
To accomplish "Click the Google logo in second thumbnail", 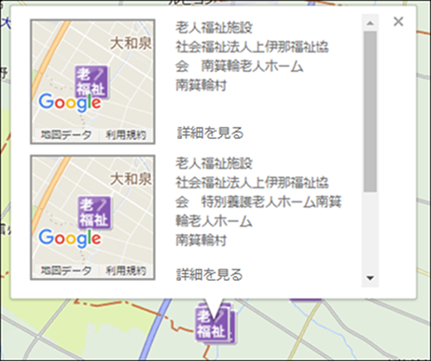I will (x=70, y=239).
